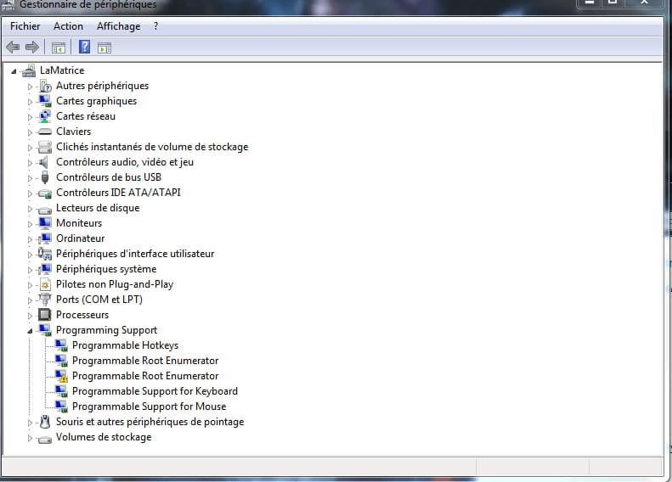Select the Lecteurs de disque label
The width and height of the screenshot is (672, 482).
point(98,208)
